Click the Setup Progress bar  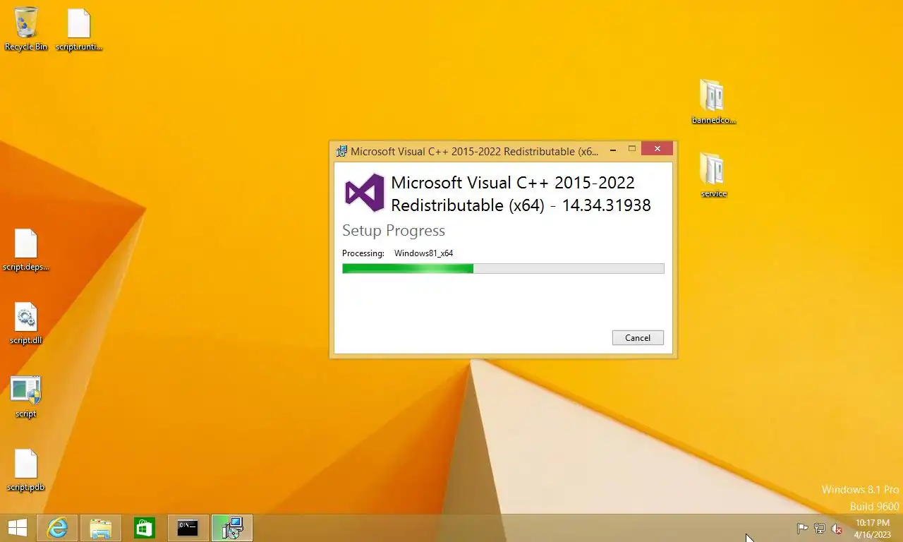pos(503,268)
